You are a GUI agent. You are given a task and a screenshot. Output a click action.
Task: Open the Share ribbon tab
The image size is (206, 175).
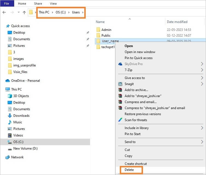coord(38,4)
